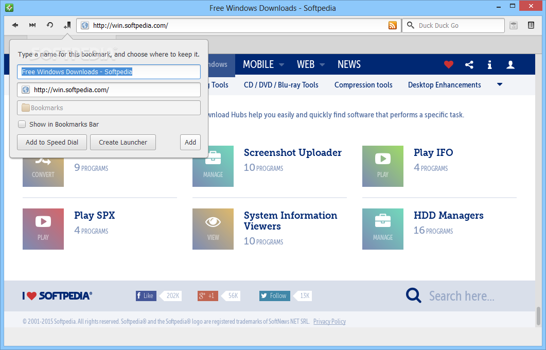
Task: Click the Facebook Like button
Action: [x=146, y=295]
